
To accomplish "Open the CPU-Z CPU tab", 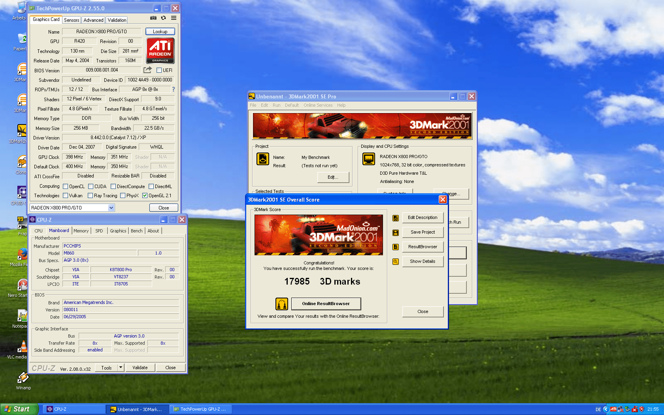I will tap(39, 231).
